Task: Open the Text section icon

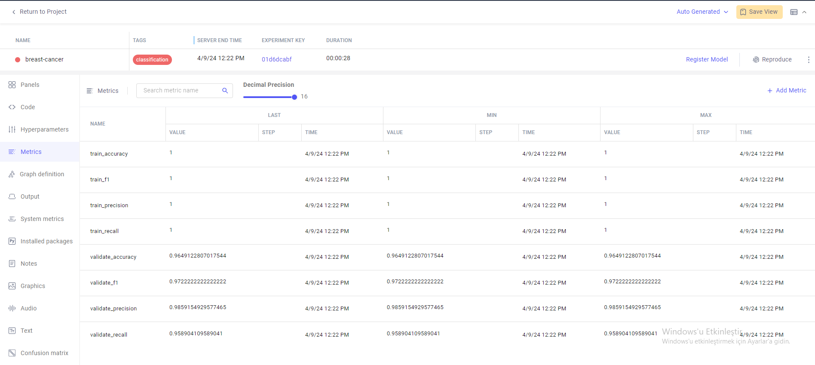Action: (12, 331)
